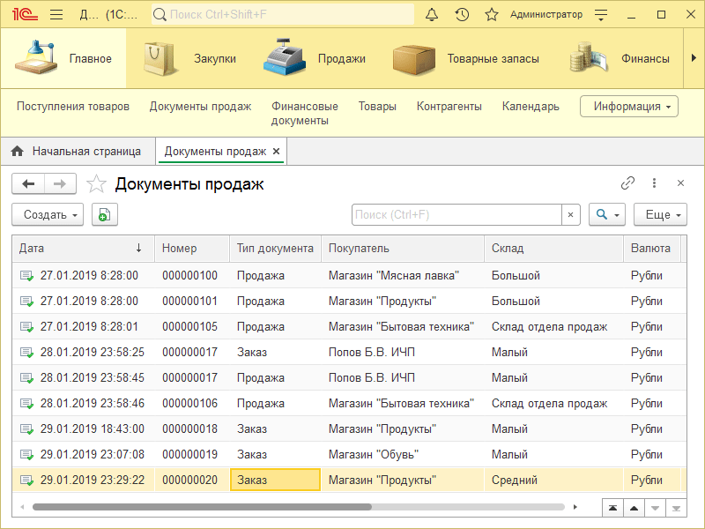Image resolution: width=705 pixels, height=529 pixels.
Task: Select cell Магазин "Обувь"
Action: (x=403, y=455)
